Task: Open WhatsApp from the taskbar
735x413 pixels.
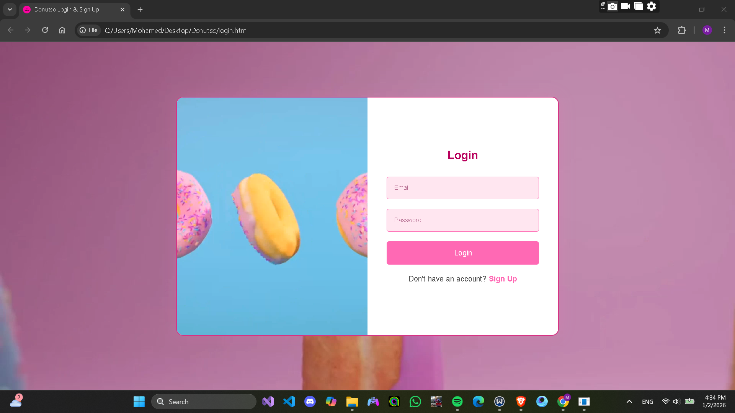Action: [415, 402]
